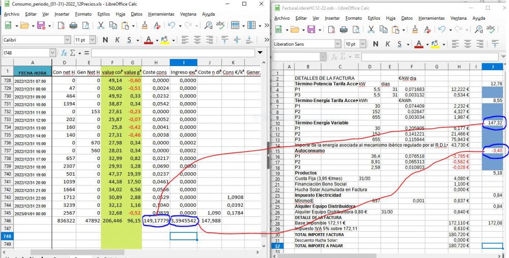Open the Insertar menu in the Consumo window

point(62,14)
